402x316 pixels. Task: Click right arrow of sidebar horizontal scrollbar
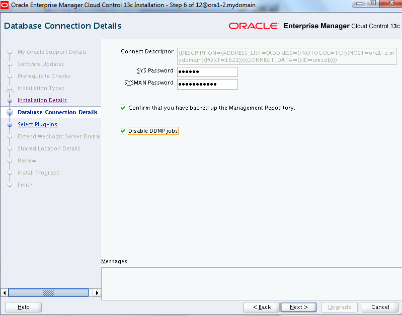click(x=97, y=292)
